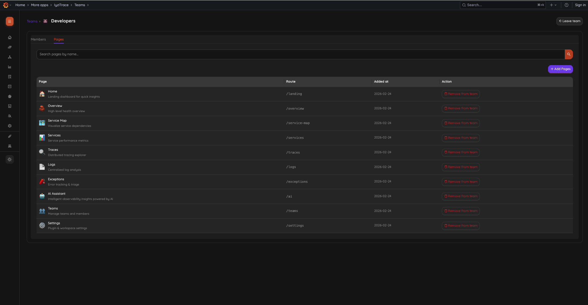Click the Exceptions row icon
Image resolution: width=588 pixels, height=305 pixels.
(x=42, y=182)
